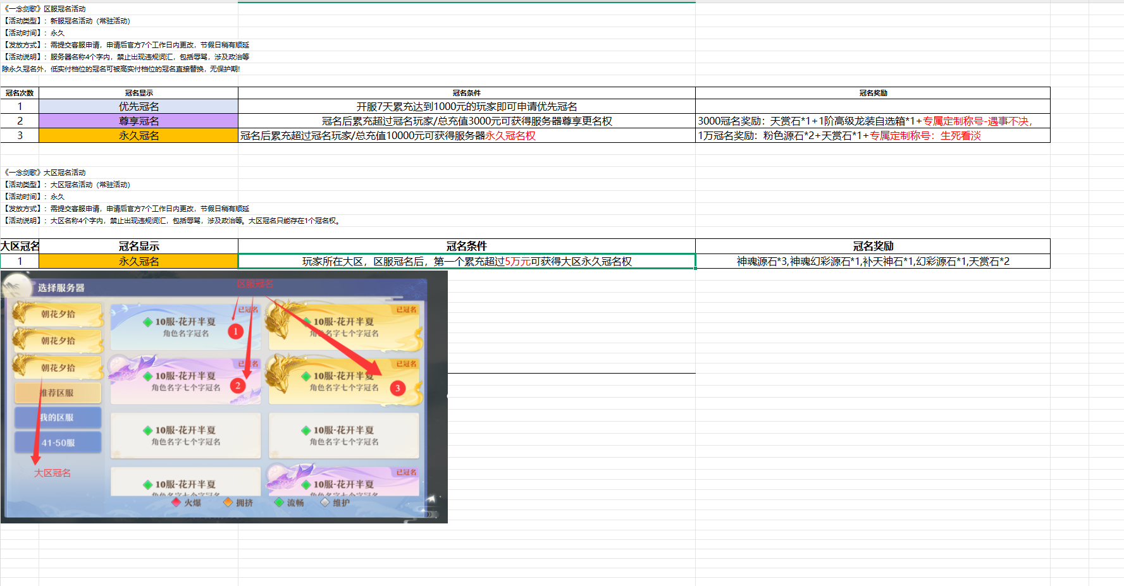Screen dimensions: 1124x586
Task: Click the moon emblem beside 选择服务器 title
Action: [x=18, y=286]
